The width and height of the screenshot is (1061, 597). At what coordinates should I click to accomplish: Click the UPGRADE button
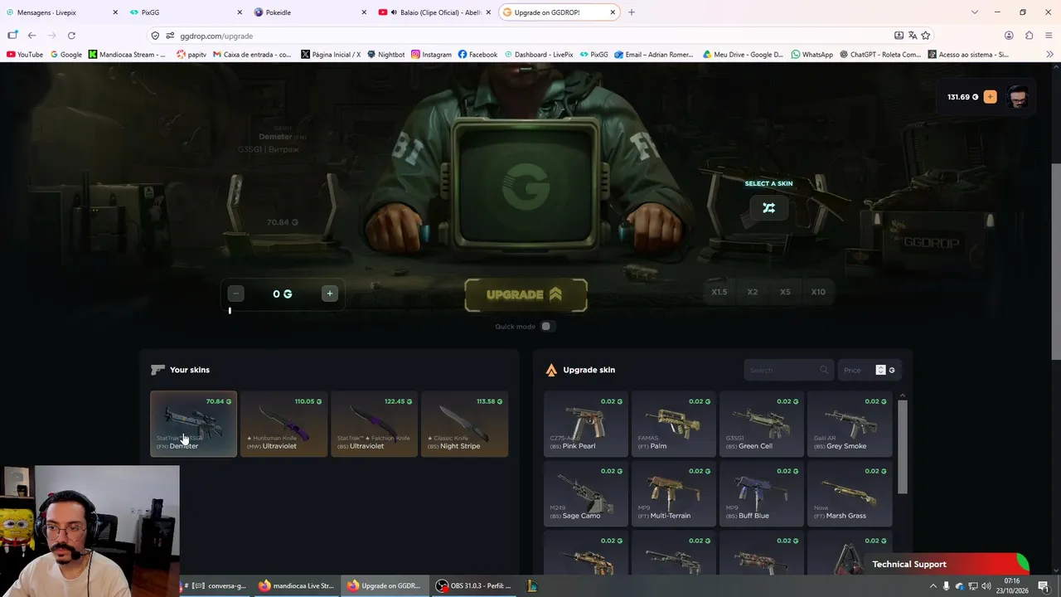coord(526,294)
